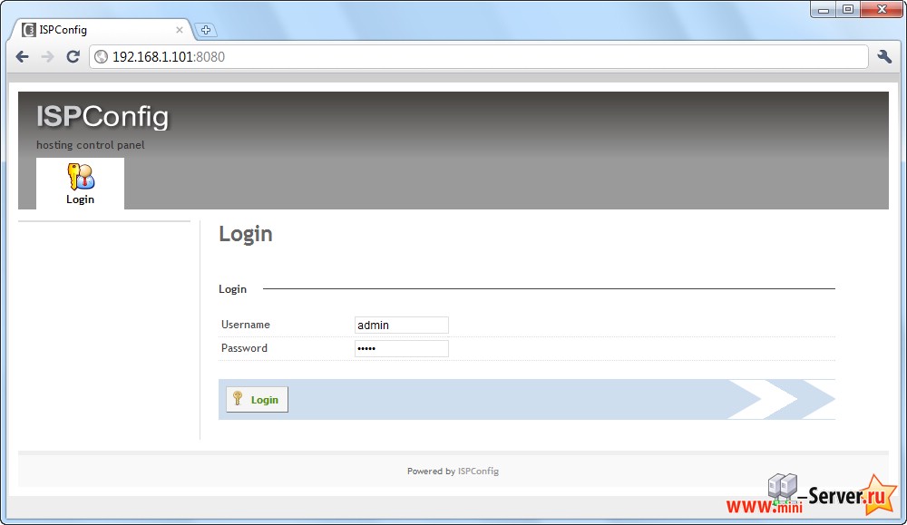Click the 'Powered by' footer text
Viewport: 907px width, 525px height.
click(431, 472)
